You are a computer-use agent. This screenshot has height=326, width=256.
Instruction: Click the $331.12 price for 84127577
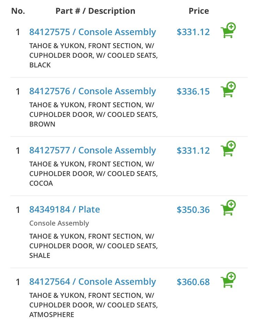click(193, 151)
